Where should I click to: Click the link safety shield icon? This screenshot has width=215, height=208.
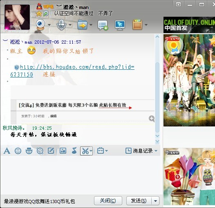point(17,67)
